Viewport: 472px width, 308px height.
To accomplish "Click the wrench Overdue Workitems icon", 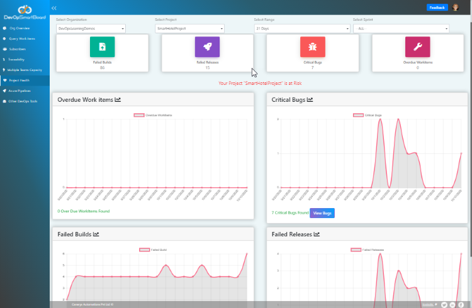I will pyautogui.click(x=417, y=47).
